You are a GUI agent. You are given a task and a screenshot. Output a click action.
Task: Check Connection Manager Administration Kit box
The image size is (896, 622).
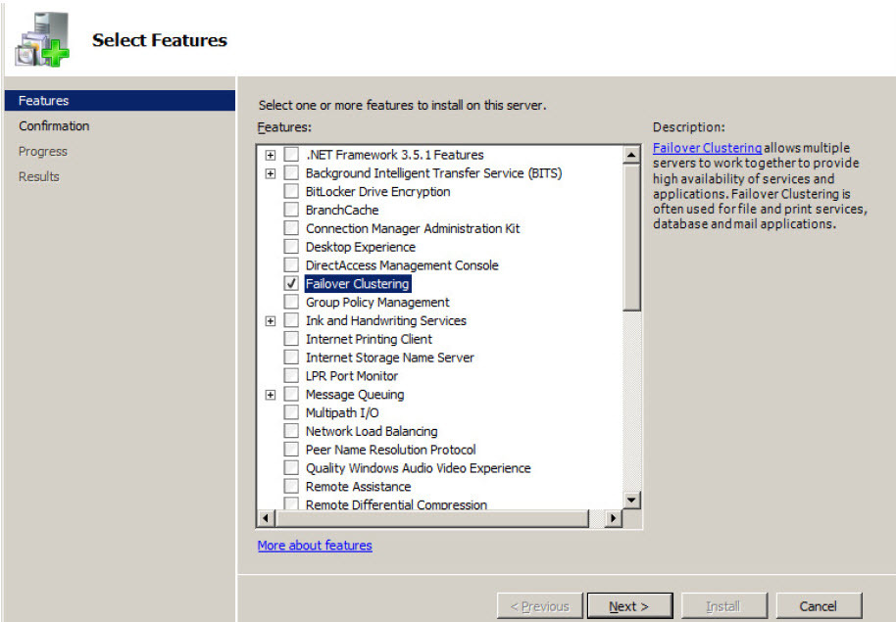coord(291,228)
